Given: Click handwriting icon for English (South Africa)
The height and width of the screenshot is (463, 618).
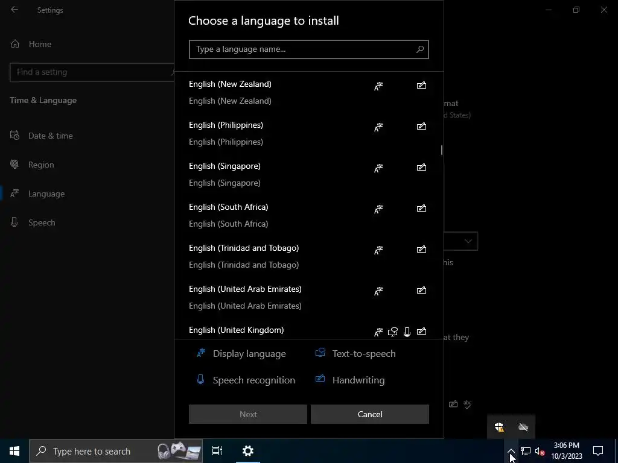Looking at the screenshot, I should coord(421,208).
